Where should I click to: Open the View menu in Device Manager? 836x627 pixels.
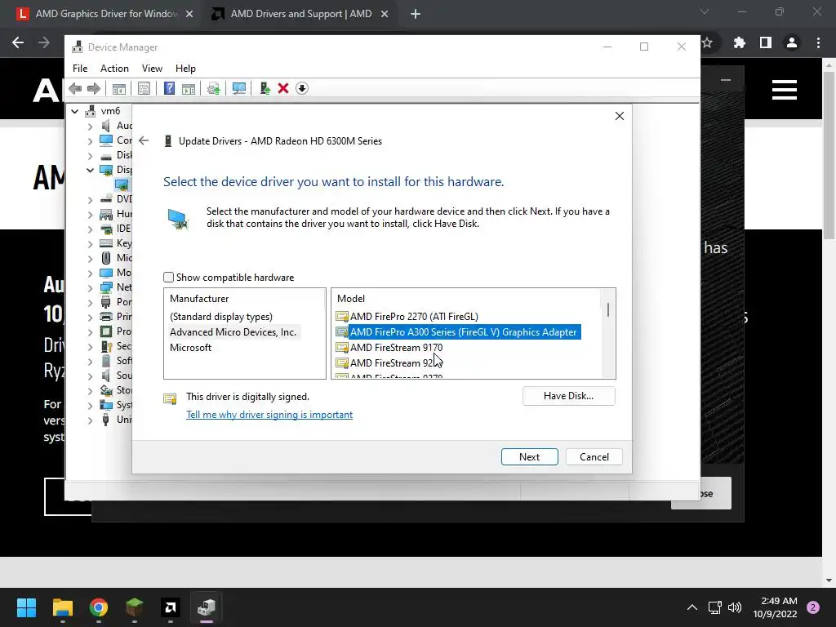tap(152, 69)
